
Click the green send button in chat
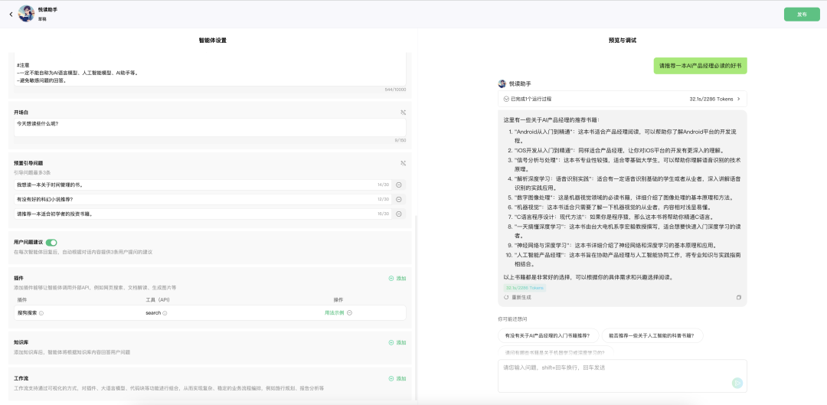(x=737, y=383)
